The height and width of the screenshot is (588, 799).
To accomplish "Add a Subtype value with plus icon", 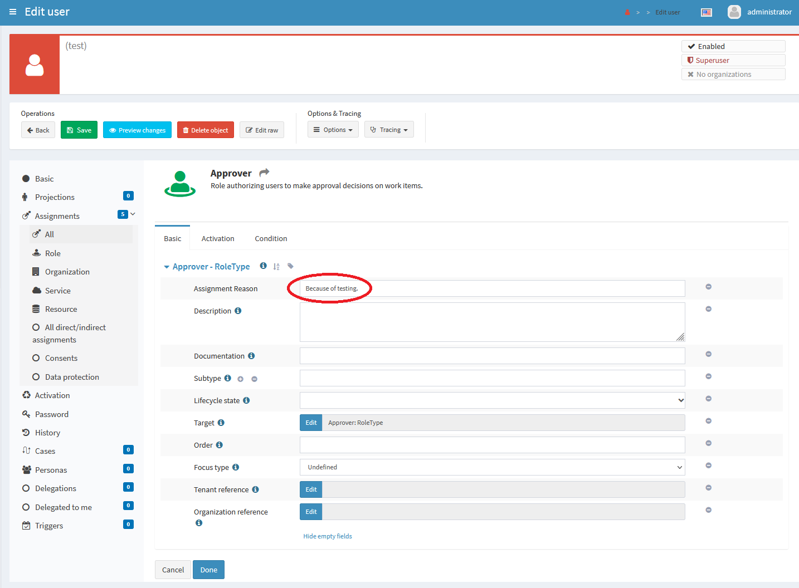I will pos(241,379).
